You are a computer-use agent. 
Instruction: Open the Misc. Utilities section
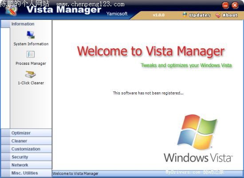coord(26,173)
